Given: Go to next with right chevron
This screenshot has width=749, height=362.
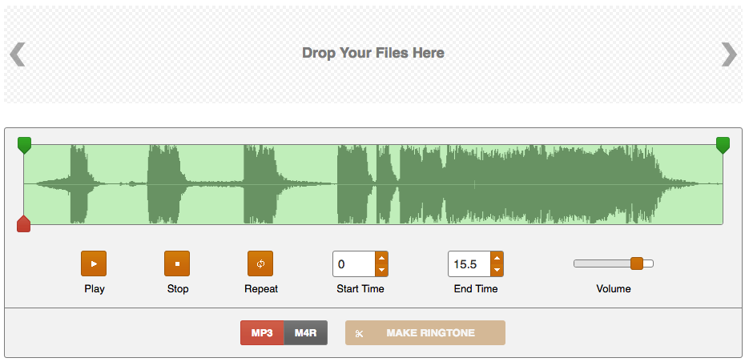Looking at the screenshot, I should coord(729,54).
